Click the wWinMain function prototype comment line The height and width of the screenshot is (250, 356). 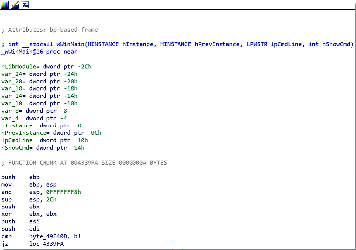pyautogui.click(x=178, y=44)
